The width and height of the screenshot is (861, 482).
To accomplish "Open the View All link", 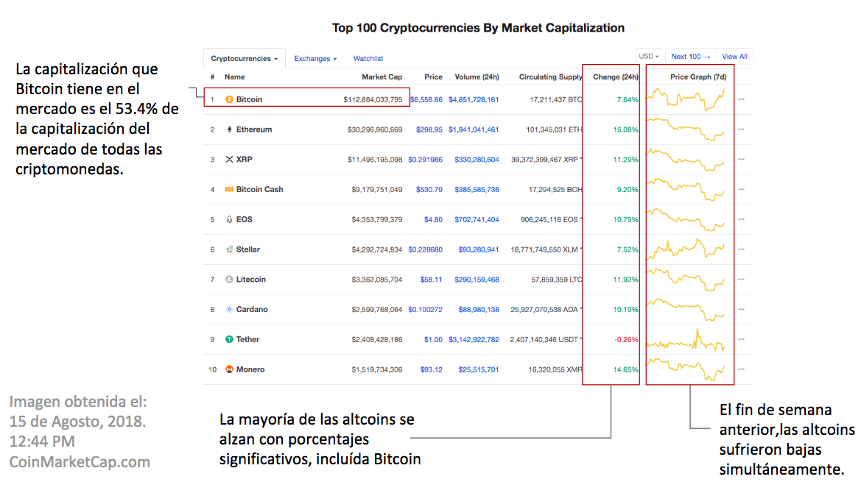I will (x=734, y=56).
